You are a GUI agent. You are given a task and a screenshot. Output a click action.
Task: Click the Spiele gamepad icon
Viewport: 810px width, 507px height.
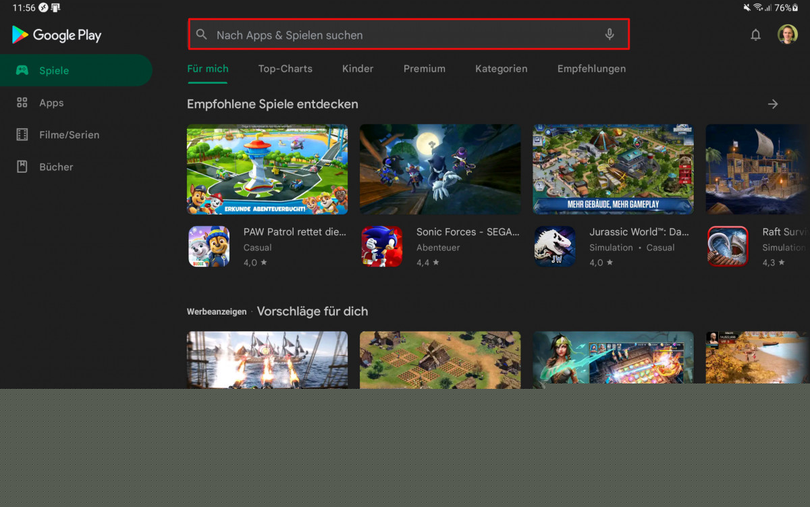[x=22, y=70]
